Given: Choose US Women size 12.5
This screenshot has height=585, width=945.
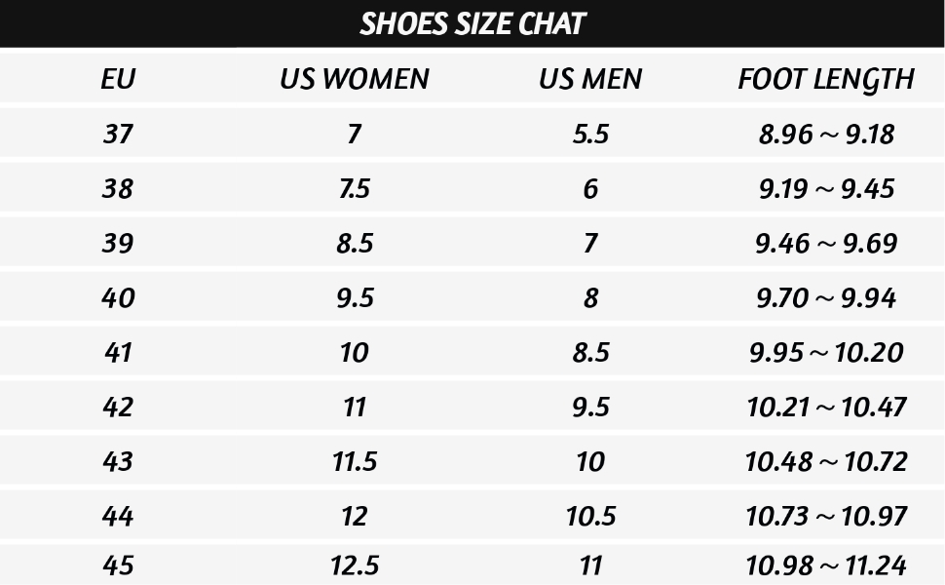Looking at the screenshot, I should (x=354, y=565).
